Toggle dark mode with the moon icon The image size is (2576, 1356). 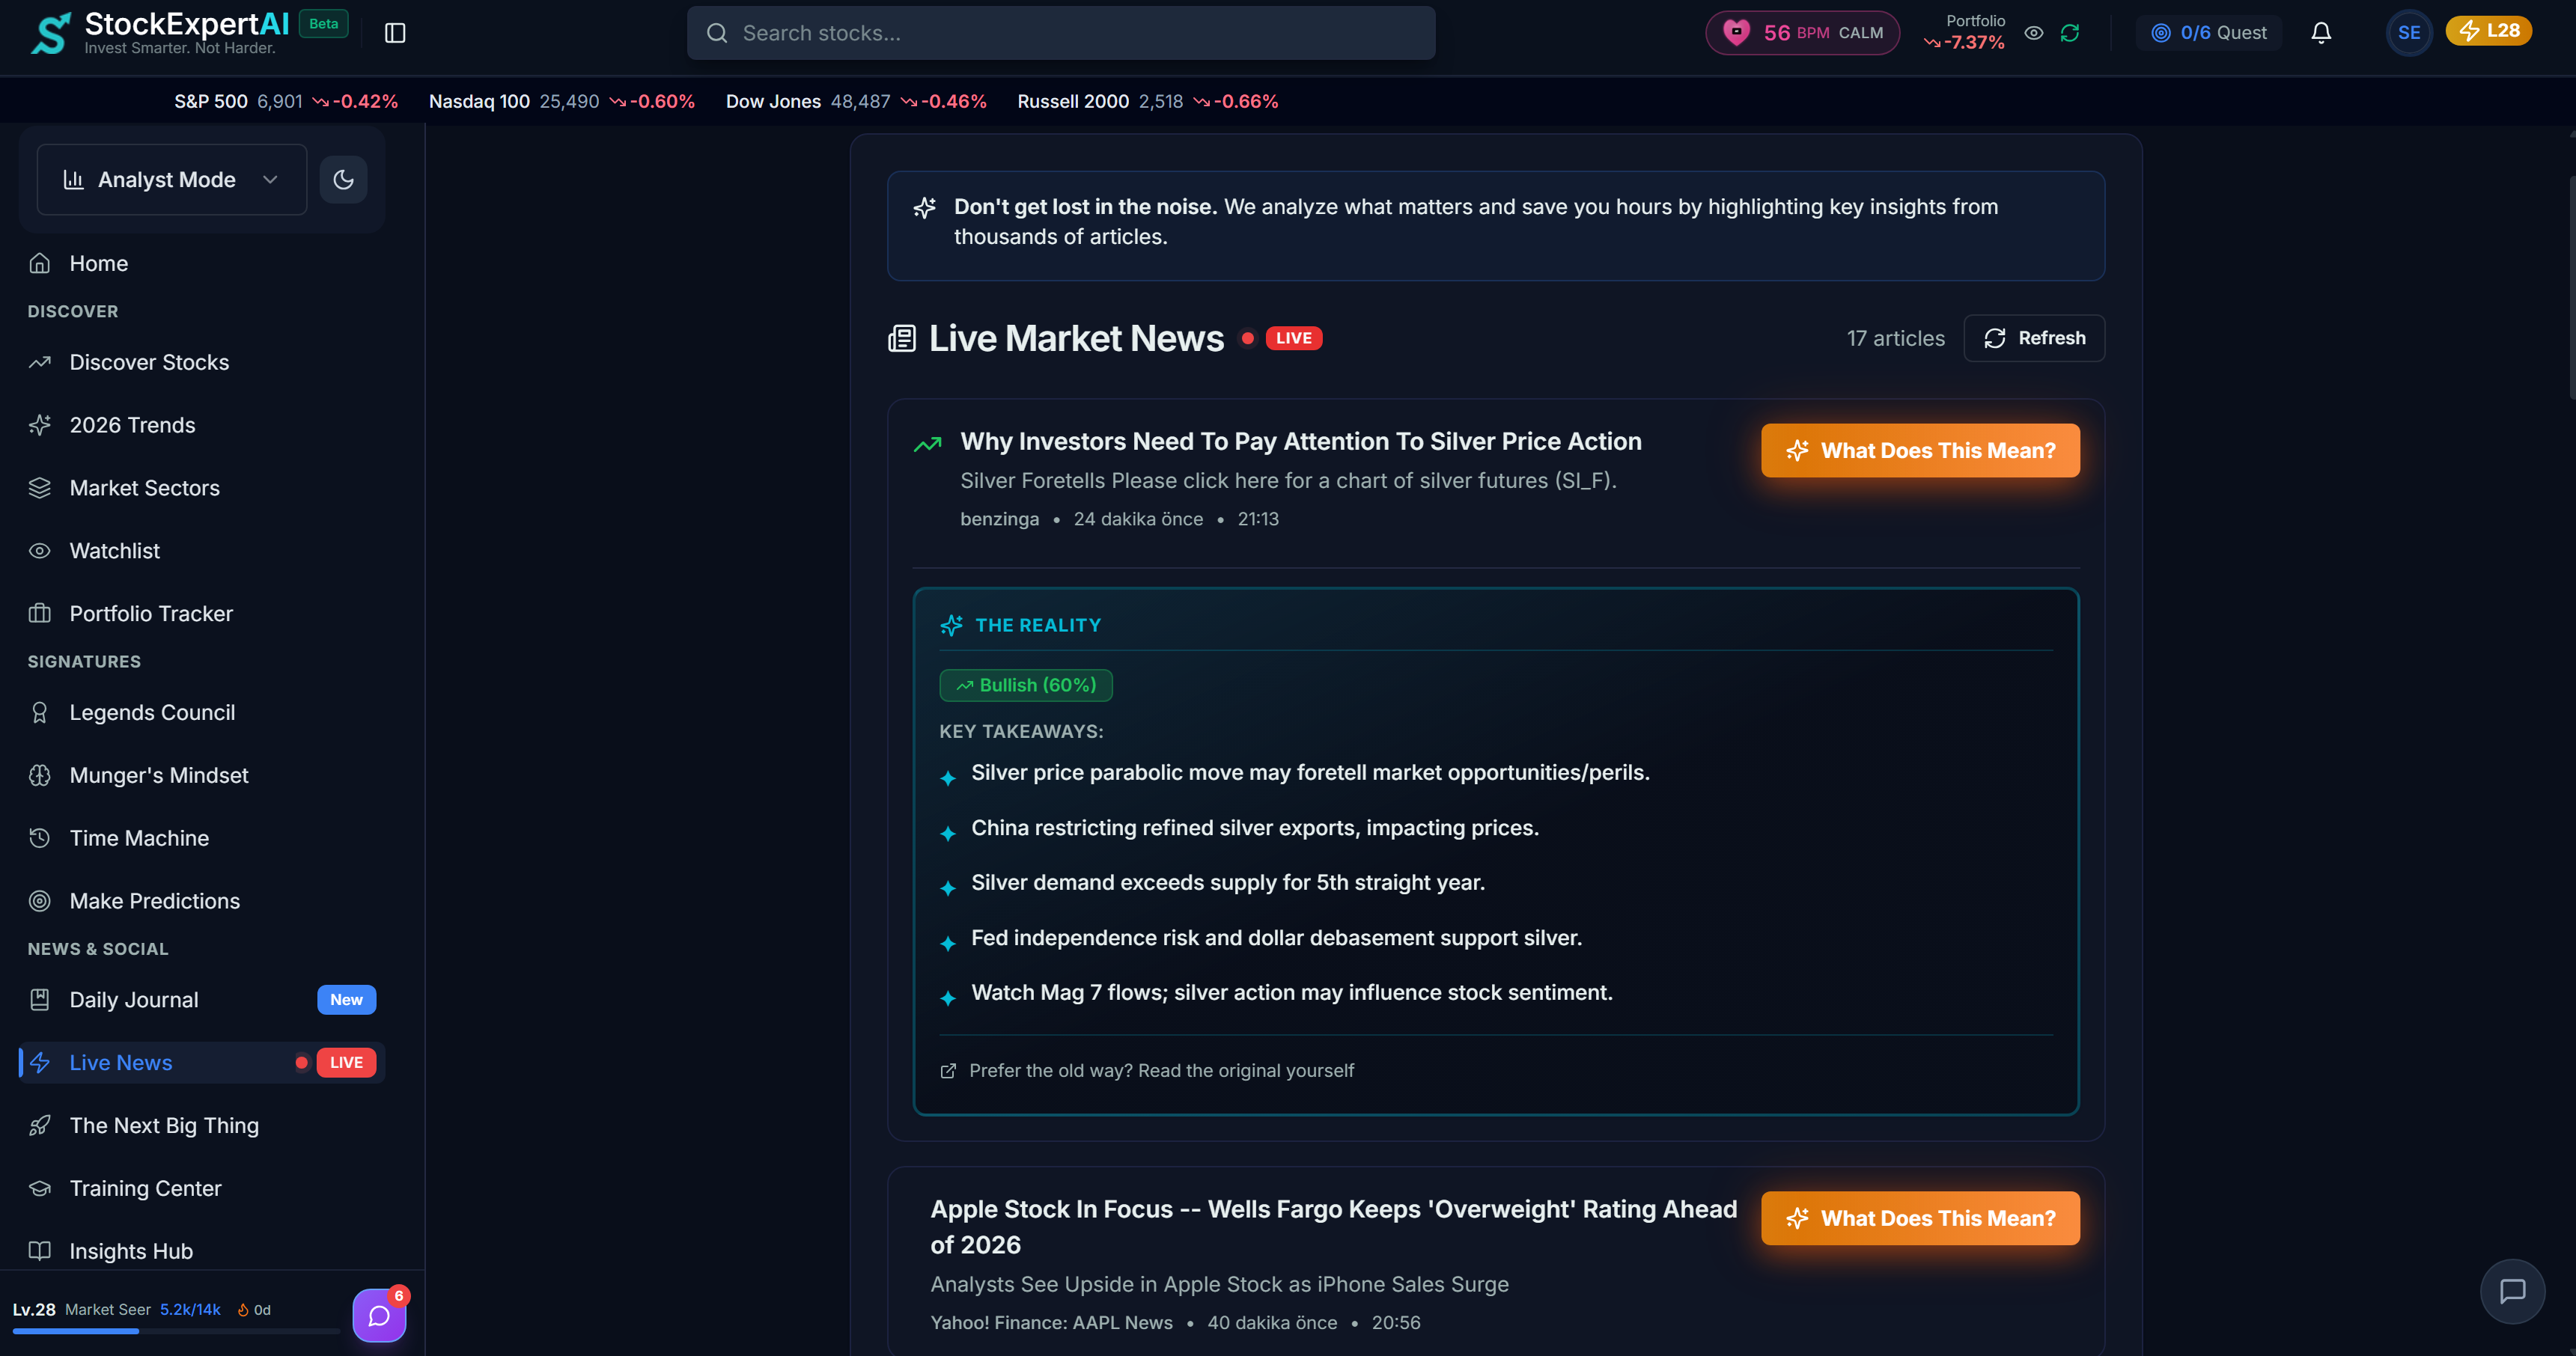(343, 179)
